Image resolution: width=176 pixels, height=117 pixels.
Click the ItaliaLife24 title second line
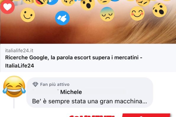click(20, 66)
